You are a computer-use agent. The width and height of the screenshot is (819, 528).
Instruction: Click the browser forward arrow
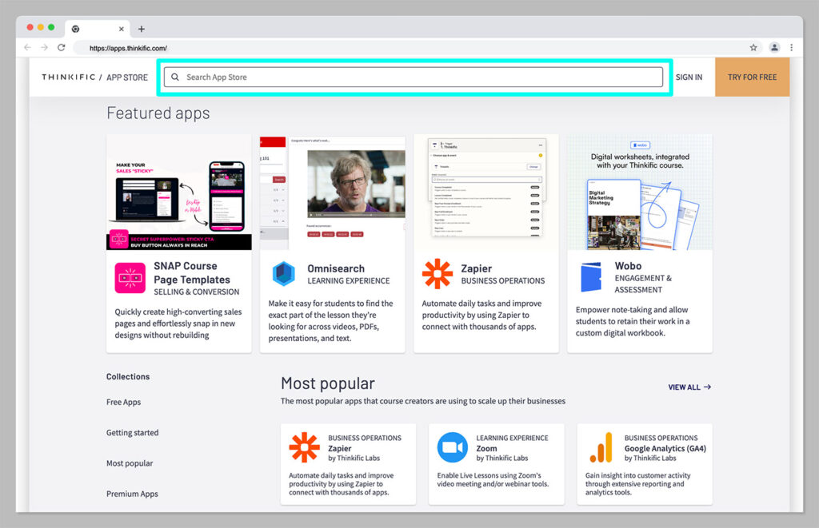pyautogui.click(x=45, y=47)
